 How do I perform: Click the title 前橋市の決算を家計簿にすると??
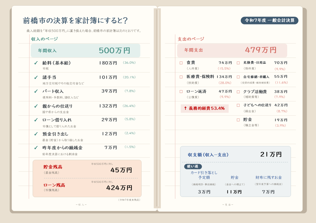point(75,21)
